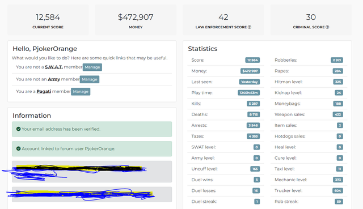This screenshot has width=363, height=209.
Task: Click the SWAT level value 0
Action: pyautogui.click(x=256, y=147)
